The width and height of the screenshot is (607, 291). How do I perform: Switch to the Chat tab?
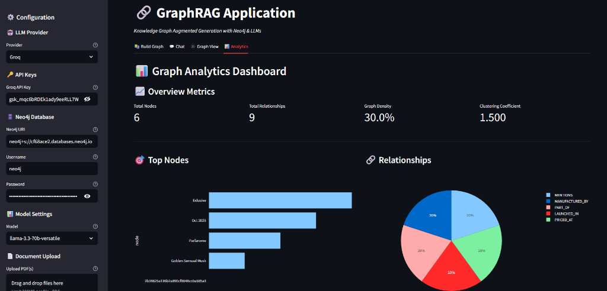pos(177,46)
